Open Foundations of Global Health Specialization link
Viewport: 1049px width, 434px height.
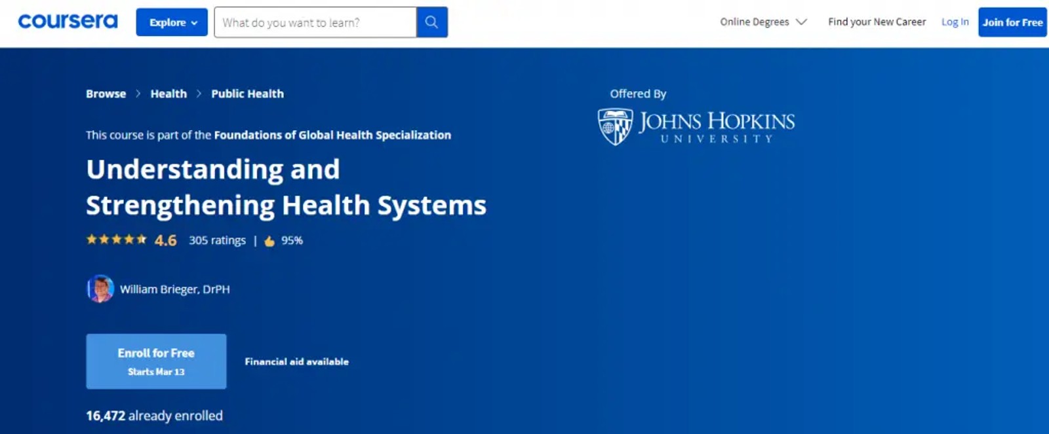point(332,135)
